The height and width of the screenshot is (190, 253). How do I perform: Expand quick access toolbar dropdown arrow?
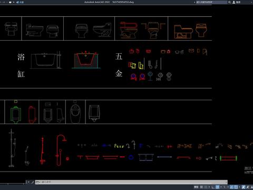coord(14,2)
